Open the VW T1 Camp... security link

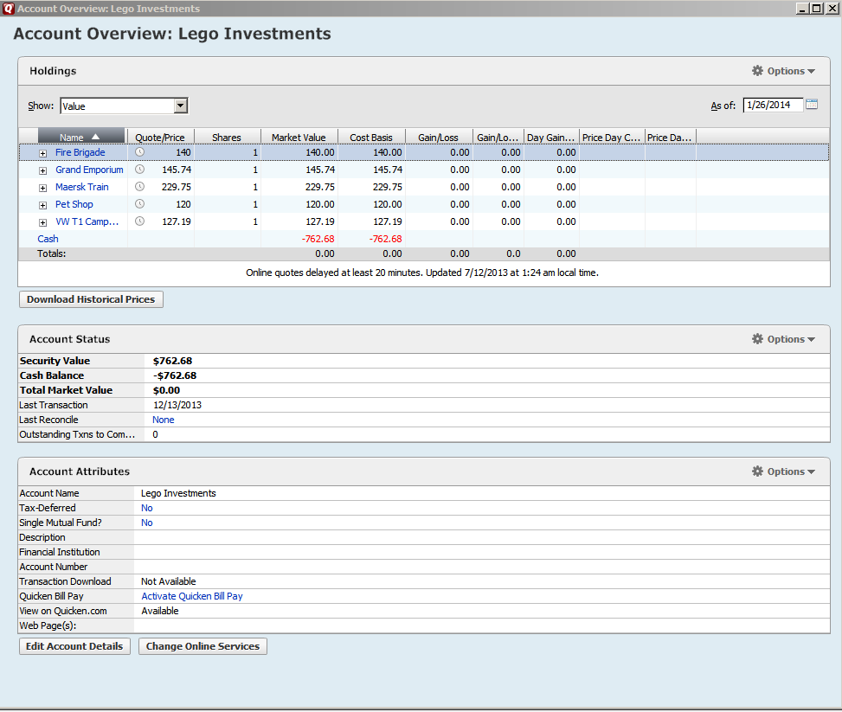coord(87,221)
